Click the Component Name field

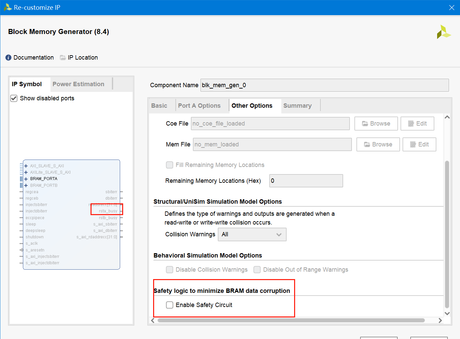(325, 85)
